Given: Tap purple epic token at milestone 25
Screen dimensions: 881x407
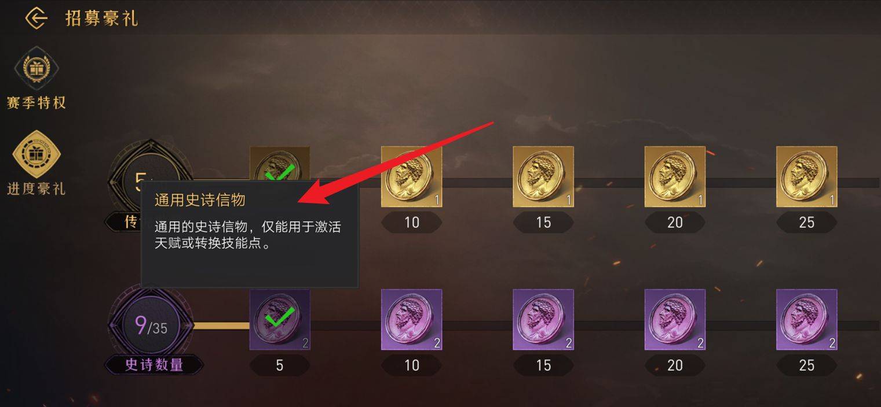Looking at the screenshot, I should [x=807, y=320].
